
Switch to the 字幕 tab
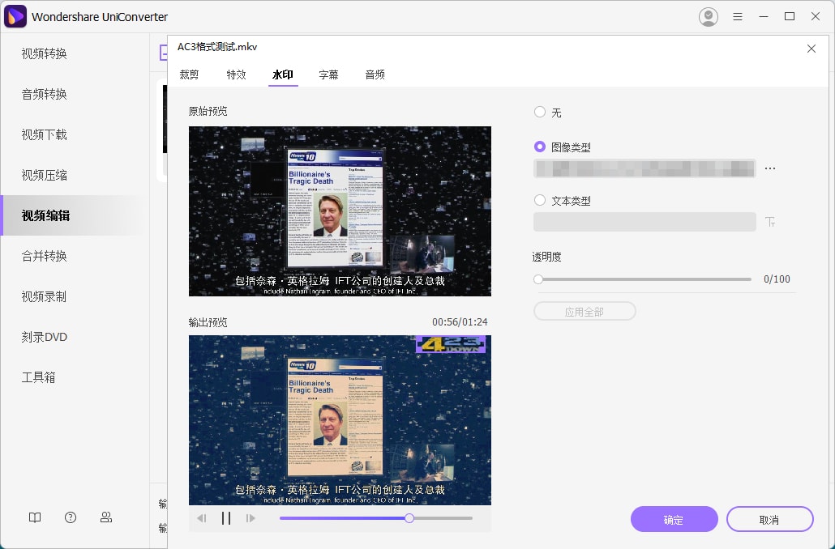(x=329, y=74)
